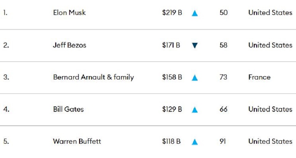Click the Bill Gates name
Viewport: 296px width, 158px height.
point(69,109)
